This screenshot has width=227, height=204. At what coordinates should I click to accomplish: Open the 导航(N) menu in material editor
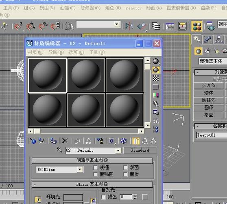56,52
